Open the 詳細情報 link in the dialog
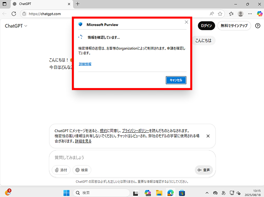This screenshot has width=264, height=197. (x=85, y=64)
